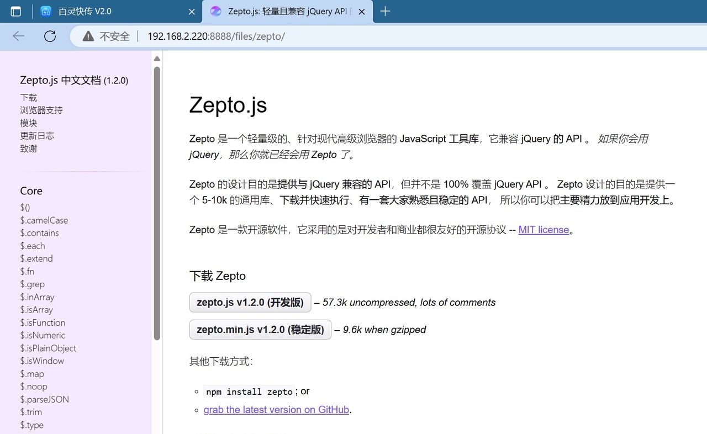
Task: Open $.each in Core list
Action: point(33,246)
